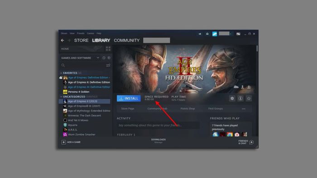Image resolution: width=317 pixels, height=178 pixels.
Task: Click the library search magnifier icon
Action: [63, 65]
